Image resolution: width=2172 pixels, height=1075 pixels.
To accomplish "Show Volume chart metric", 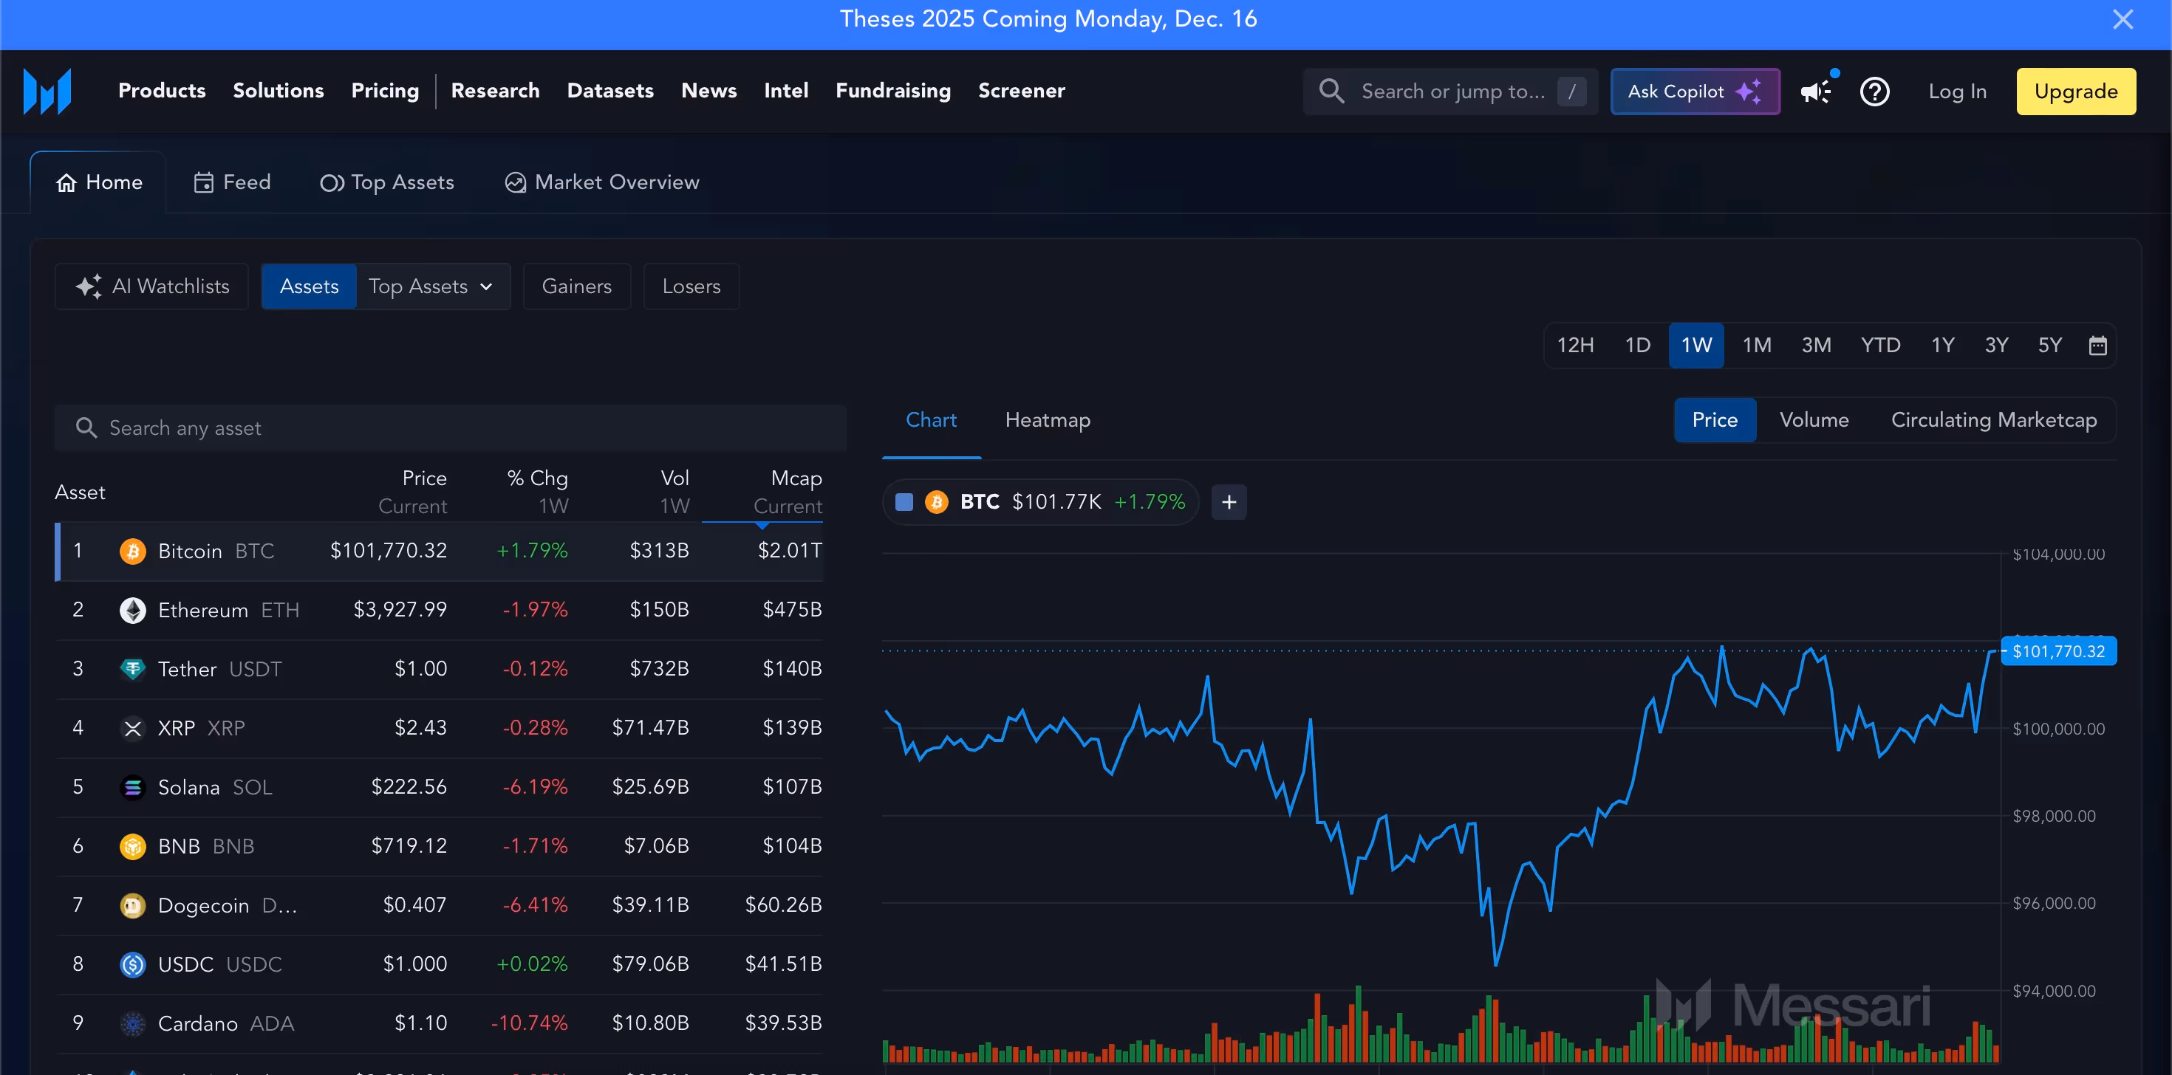I will click(x=1814, y=420).
